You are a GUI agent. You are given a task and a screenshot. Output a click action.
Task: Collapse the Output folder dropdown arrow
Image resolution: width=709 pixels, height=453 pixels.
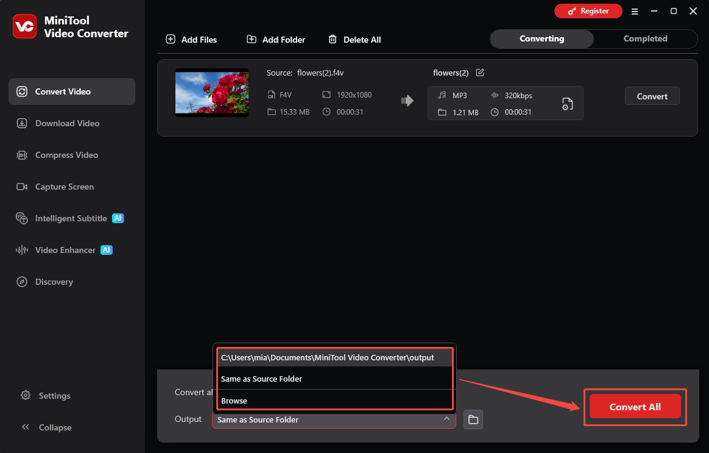point(446,419)
